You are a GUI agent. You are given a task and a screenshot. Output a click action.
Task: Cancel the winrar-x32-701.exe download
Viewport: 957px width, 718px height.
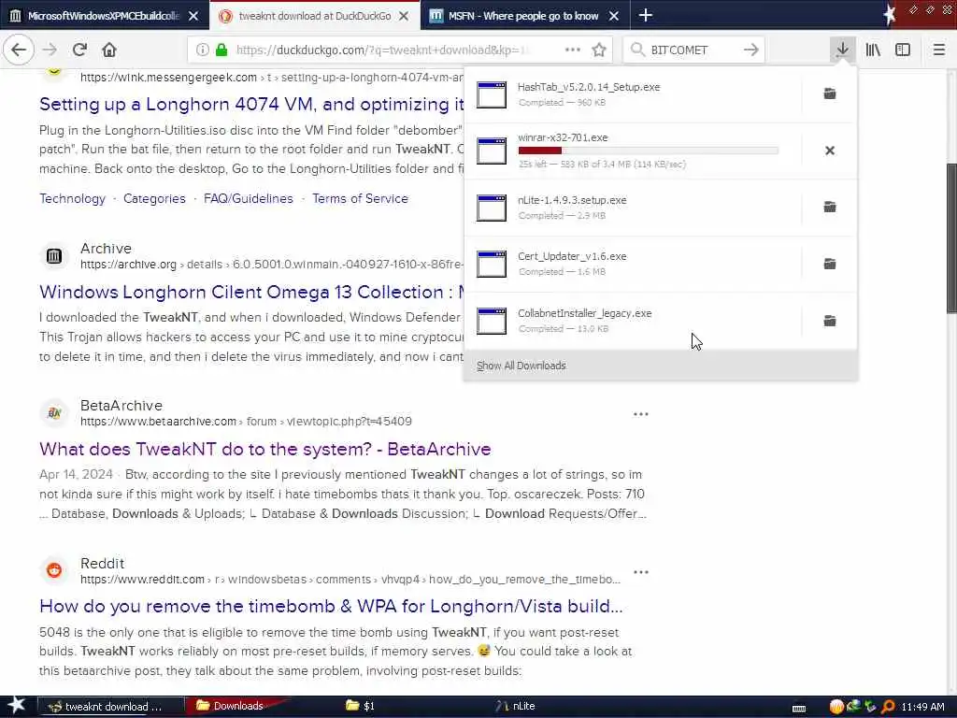point(830,151)
